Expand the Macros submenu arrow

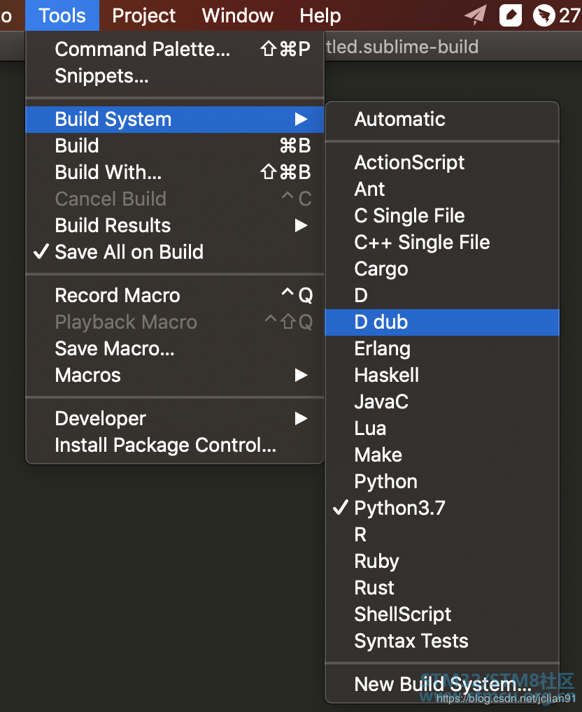(x=301, y=376)
